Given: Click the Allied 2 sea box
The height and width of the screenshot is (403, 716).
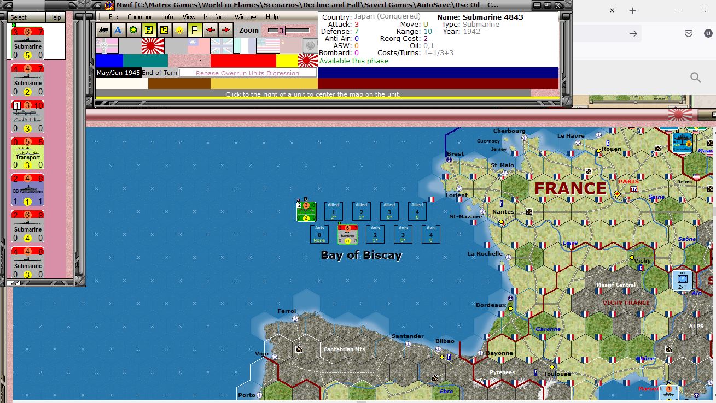Looking at the screenshot, I should 362,211.
